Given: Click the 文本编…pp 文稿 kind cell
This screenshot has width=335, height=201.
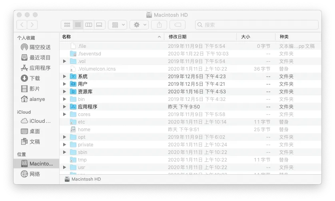Looking at the screenshot, I should [297, 46].
